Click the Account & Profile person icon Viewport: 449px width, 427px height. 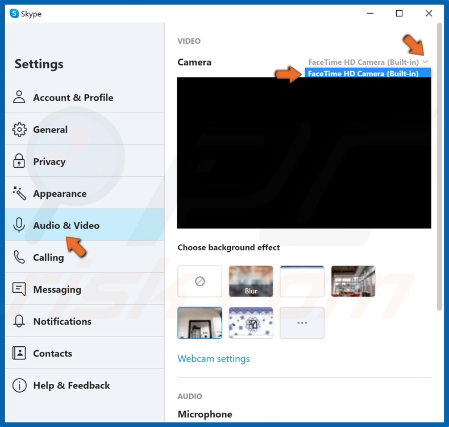click(x=19, y=97)
